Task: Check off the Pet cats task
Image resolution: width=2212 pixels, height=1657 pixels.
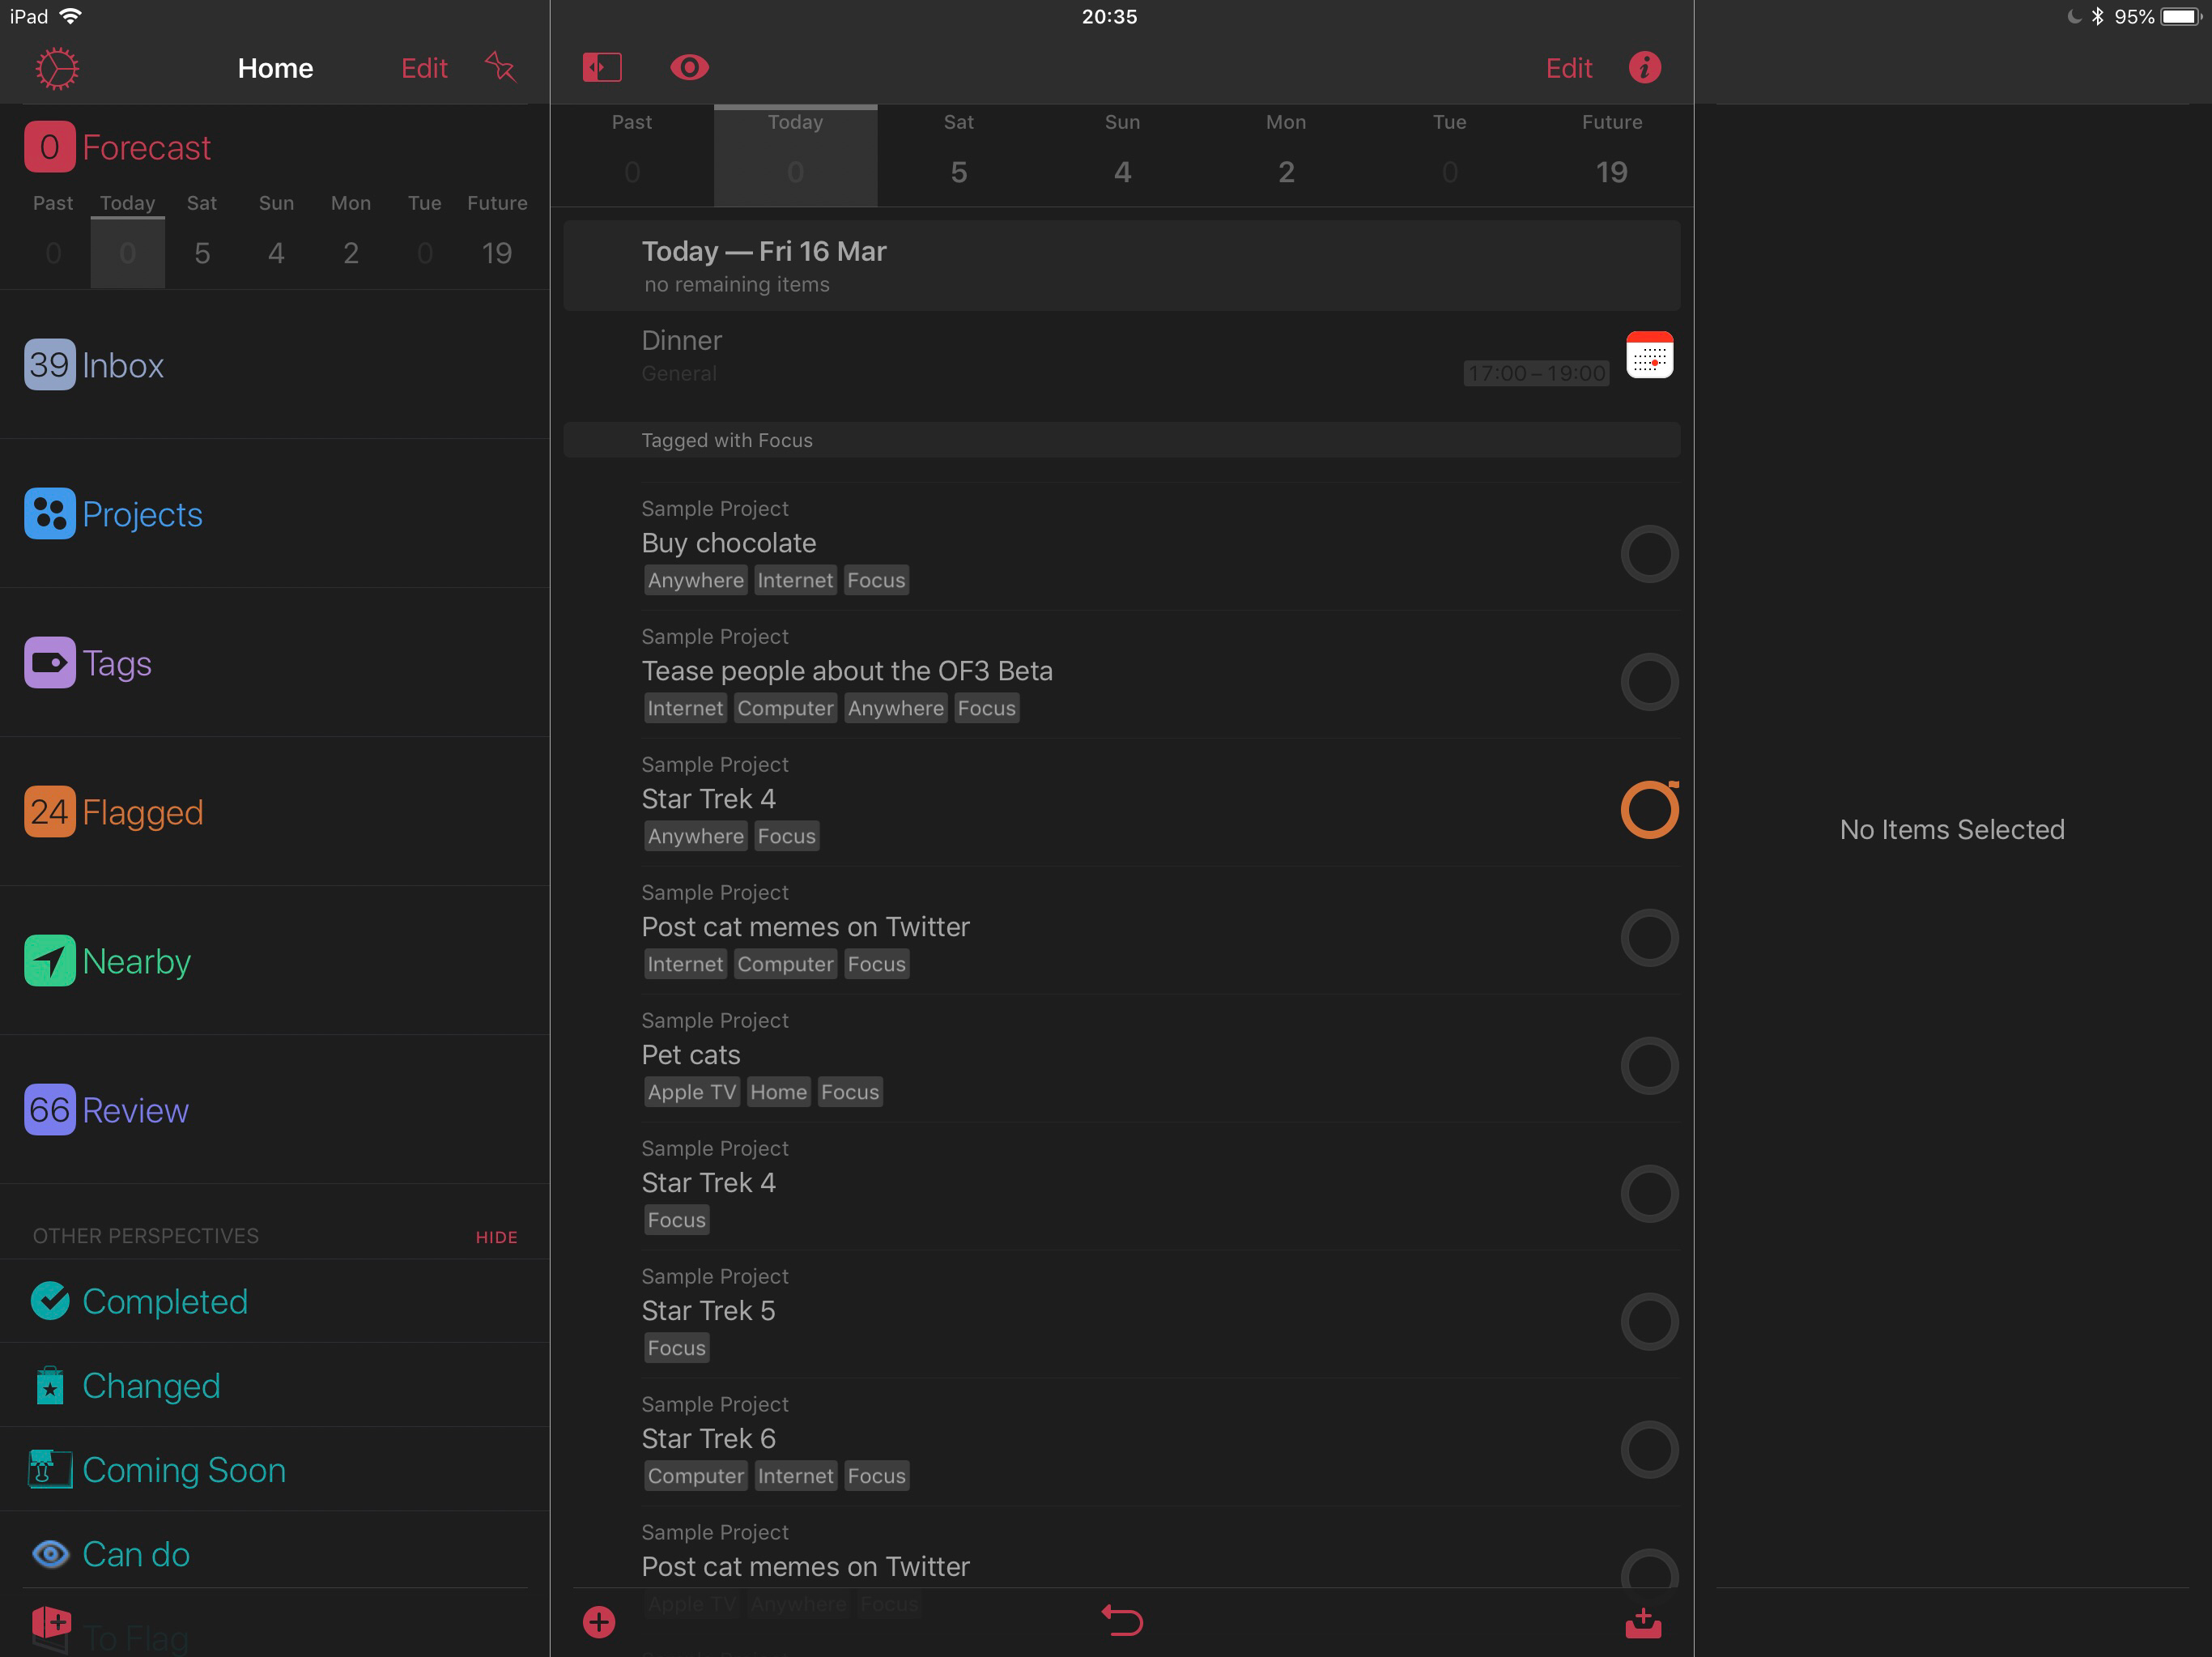Action: [1649, 1066]
